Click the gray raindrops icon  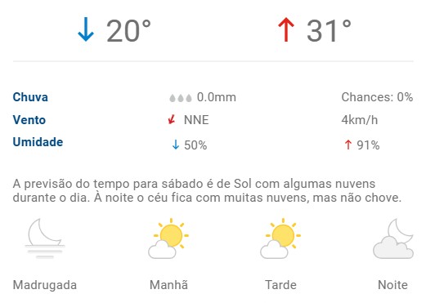[x=181, y=98]
